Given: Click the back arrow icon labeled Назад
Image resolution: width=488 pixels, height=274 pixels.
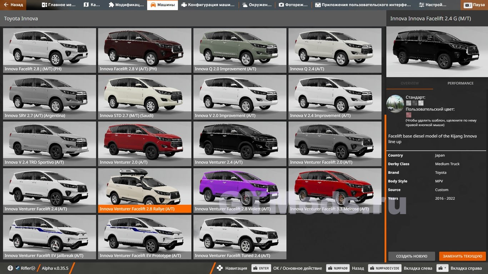Looking at the screenshot, I should (6, 5).
